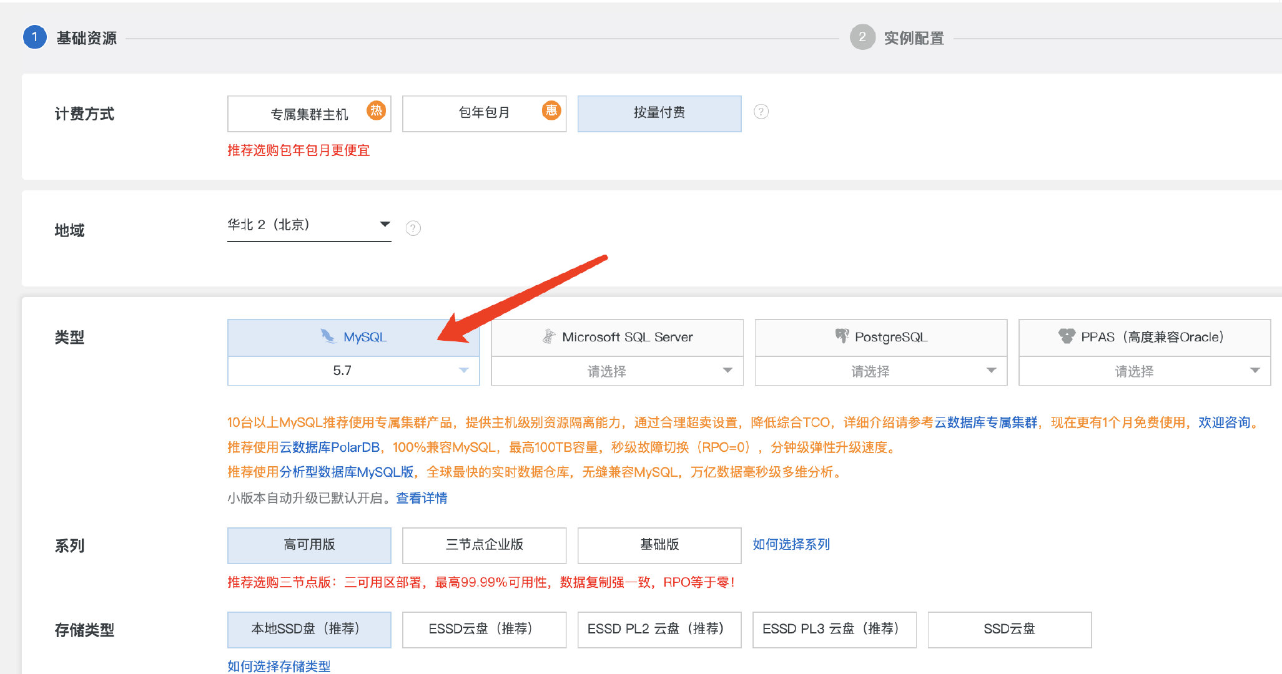
Task: Open the 如何选择存储类型 link
Action: (279, 666)
